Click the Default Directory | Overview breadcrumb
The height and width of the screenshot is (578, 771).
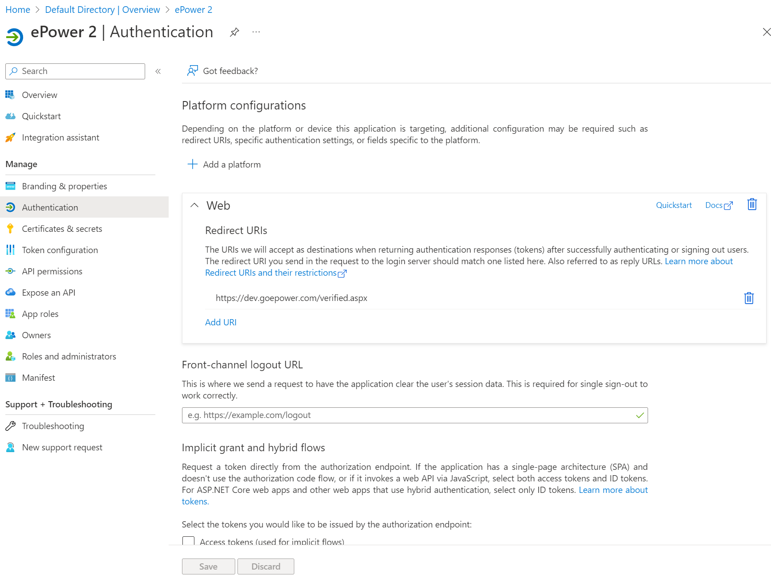click(103, 10)
